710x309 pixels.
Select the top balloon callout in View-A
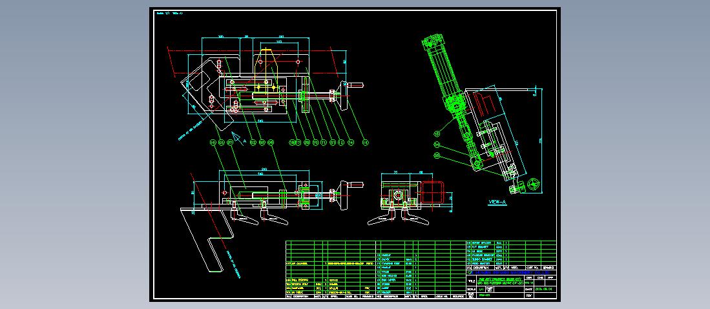pyautogui.click(x=437, y=134)
